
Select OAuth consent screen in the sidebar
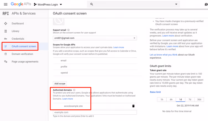tap(24, 46)
